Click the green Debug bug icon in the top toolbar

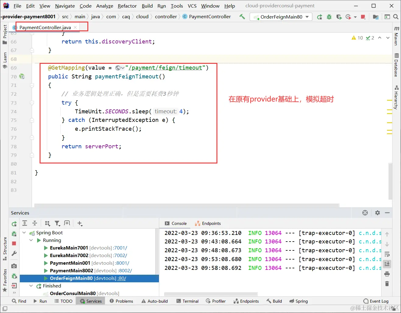[329, 17]
